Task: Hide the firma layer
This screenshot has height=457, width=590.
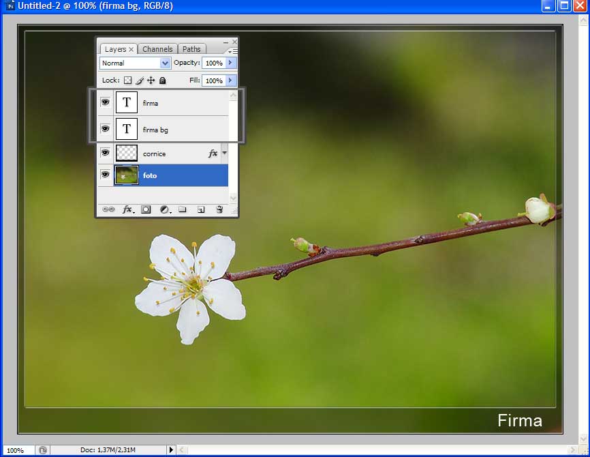Action: coord(105,102)
